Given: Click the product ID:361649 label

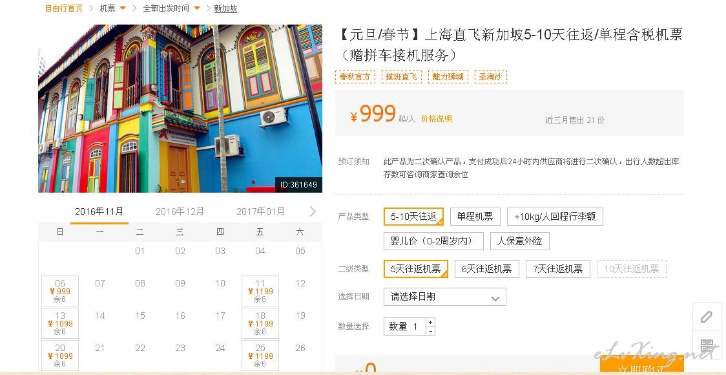Looking at the screenshot, I should coord(298,184).
